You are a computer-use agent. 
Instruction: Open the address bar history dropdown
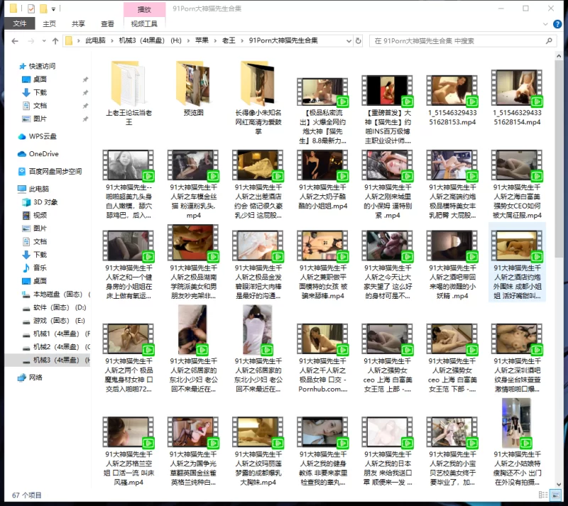tap(349, 41)
